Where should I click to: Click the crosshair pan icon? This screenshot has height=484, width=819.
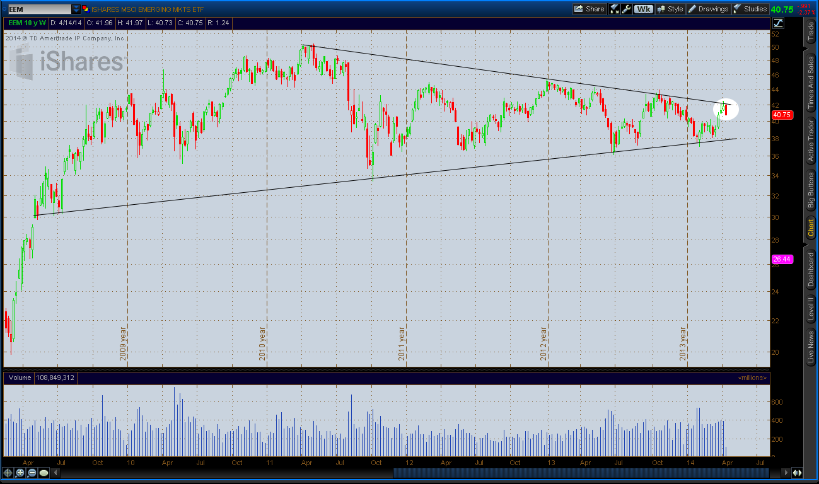pos(8,473)
